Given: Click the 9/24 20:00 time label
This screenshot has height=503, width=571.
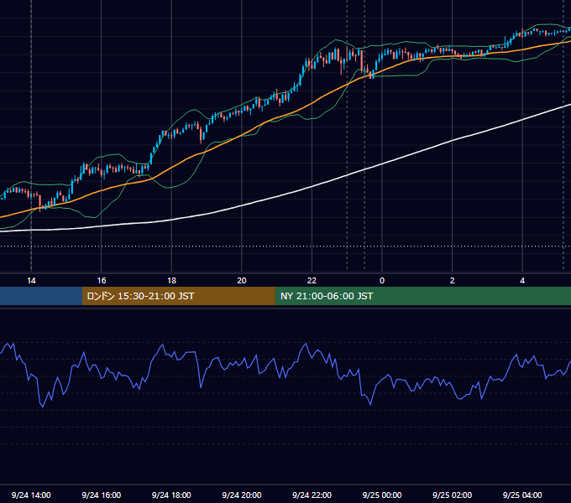Looking at the screenshot, I should pyautogui.click(x=242, y=495).
